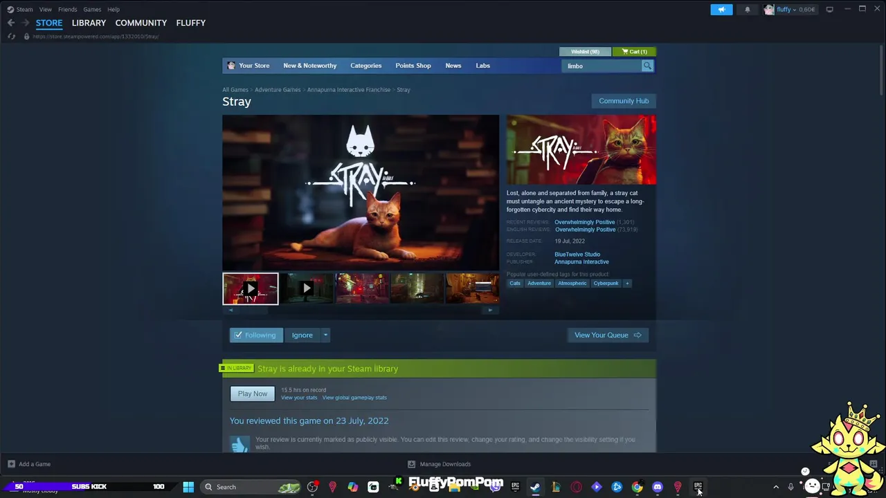
Task: Click the fluffy profile avatar
Action: tap(769, 10)
